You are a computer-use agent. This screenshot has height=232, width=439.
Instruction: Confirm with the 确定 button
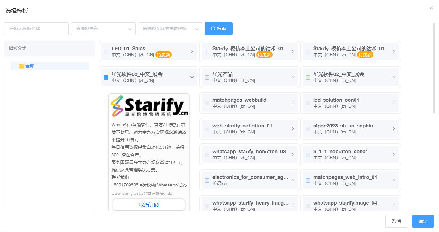click(423, 221)
